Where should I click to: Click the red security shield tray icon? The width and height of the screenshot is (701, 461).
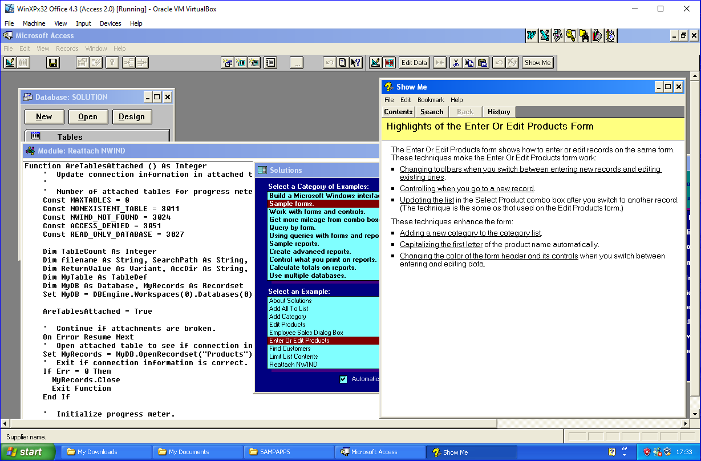[x=647, y=452]
